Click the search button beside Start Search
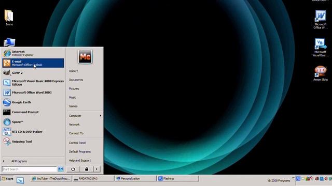Viewport: 332px width, 186px height. (x=61, y=169)
